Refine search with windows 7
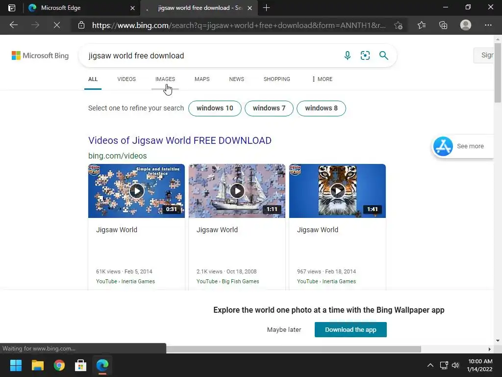Screen dimensions: 502x377 pos(269,108)
